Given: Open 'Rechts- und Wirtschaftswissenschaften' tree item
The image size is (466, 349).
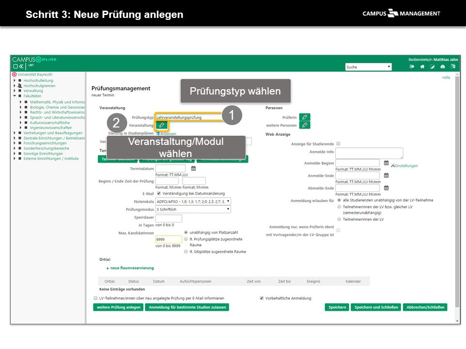Looking at the screenshot, I should coord(57,112).
